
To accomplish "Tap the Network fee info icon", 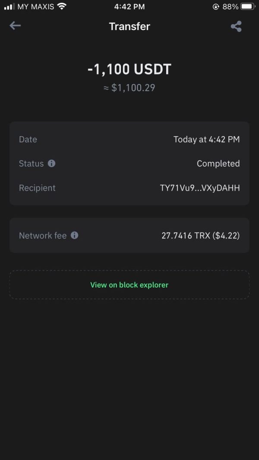I will pyautogui.click(x=74, y=235).
